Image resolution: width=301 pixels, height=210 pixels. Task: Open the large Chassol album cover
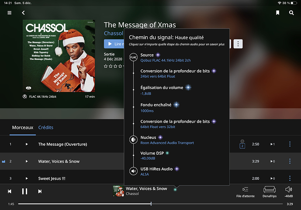(x=59, y=56)
